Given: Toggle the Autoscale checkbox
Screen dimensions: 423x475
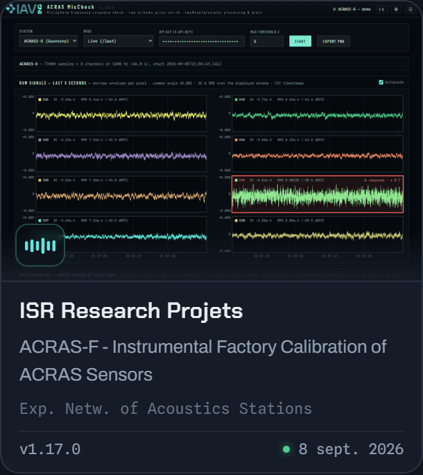Looking at the screenshot, I should point(381,83).
